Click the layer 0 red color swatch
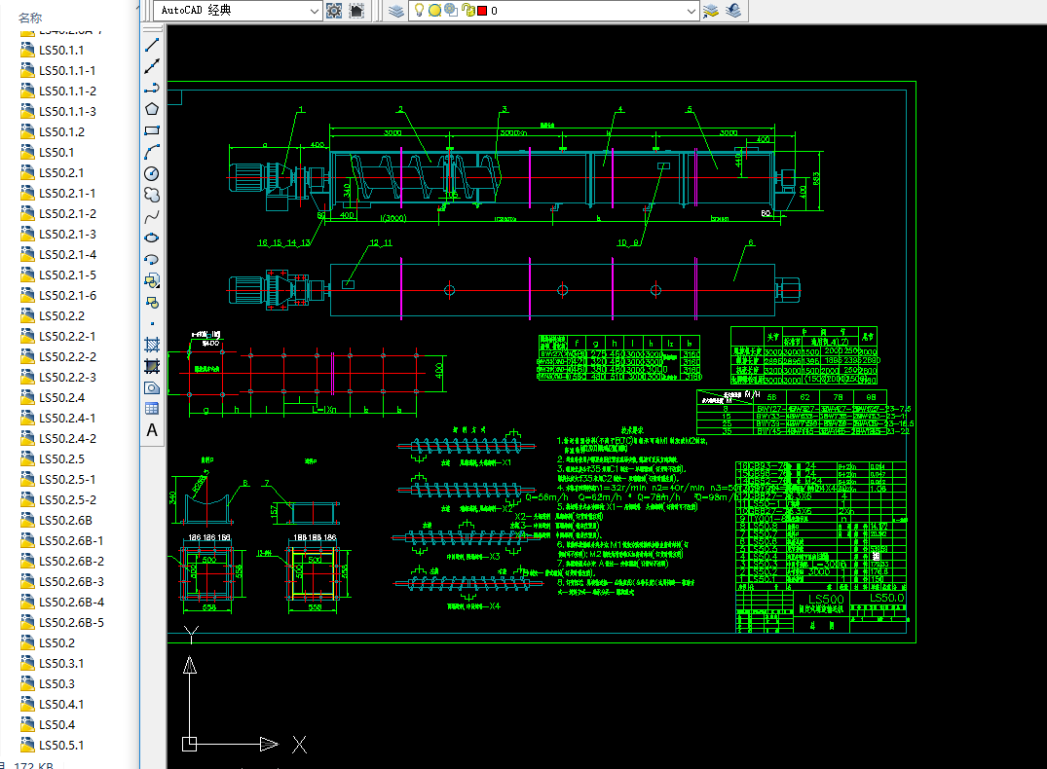The height and width of the screenshot is (769, 1047). 482,10
